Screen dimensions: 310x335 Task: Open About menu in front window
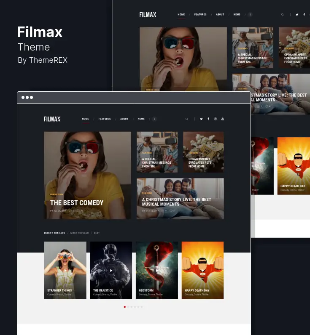pos(124,119)
